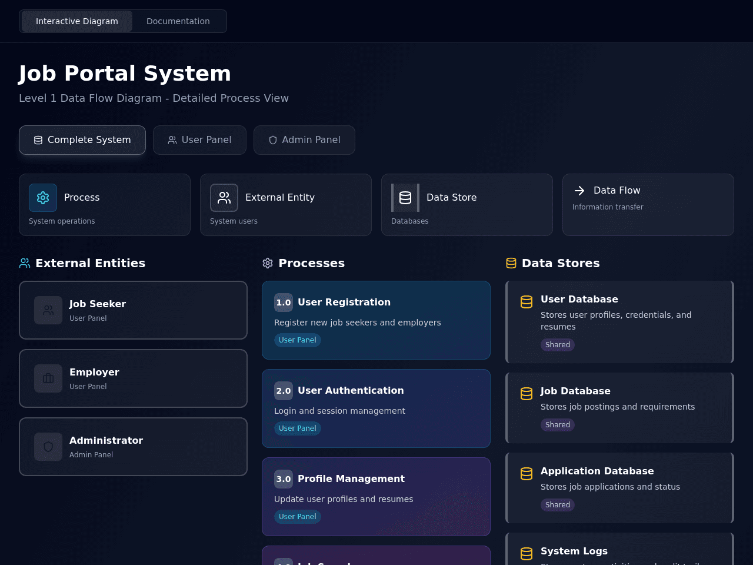
Task: Click User Panel tag on Profile Management
Action: coord(298,517)
